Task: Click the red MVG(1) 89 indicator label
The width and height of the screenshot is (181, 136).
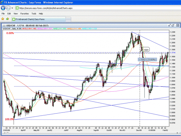Action: click(29, 28)
